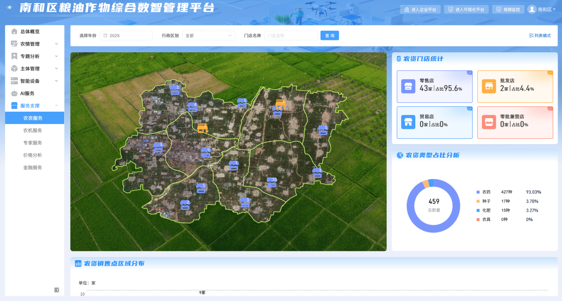
Task: Click the 查询 search button
Action: pyautogui.click(x=329, y=36)
